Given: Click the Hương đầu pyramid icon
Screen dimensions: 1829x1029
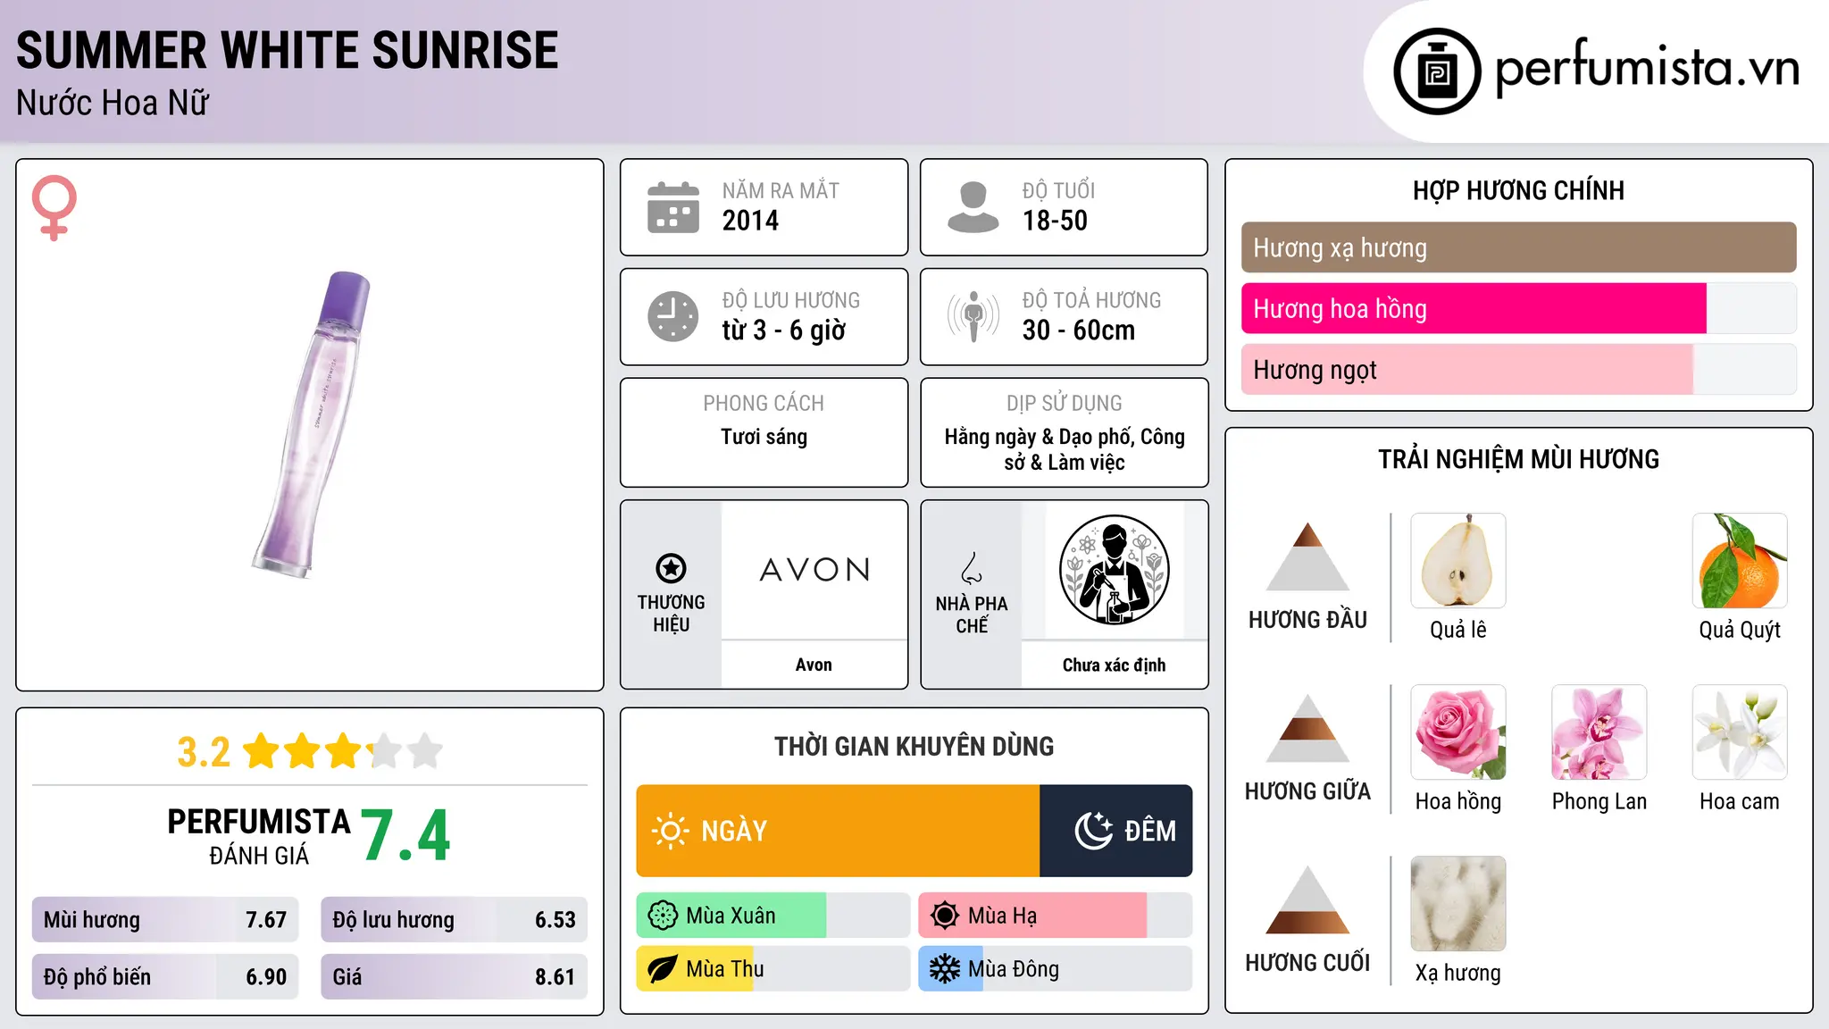Looking at the screenshot, I should click(x=1307, y=556).
